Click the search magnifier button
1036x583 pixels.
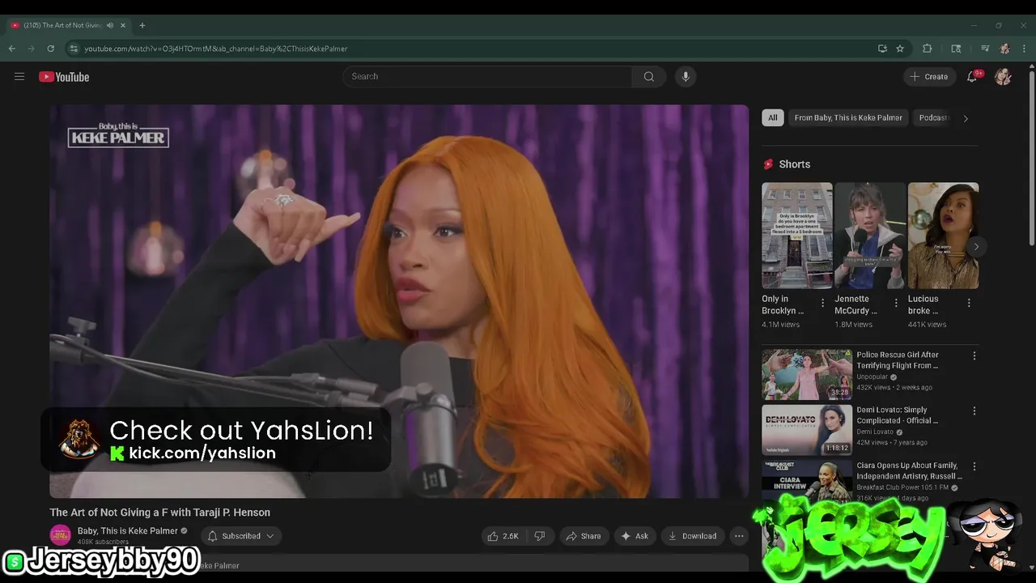click(648, 76)
